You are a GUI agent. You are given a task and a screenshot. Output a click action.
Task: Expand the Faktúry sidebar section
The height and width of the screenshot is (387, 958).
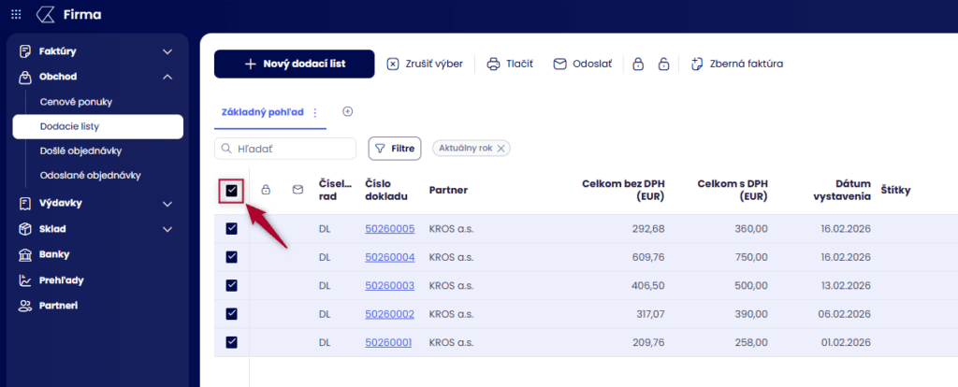[x=167, y=50]
